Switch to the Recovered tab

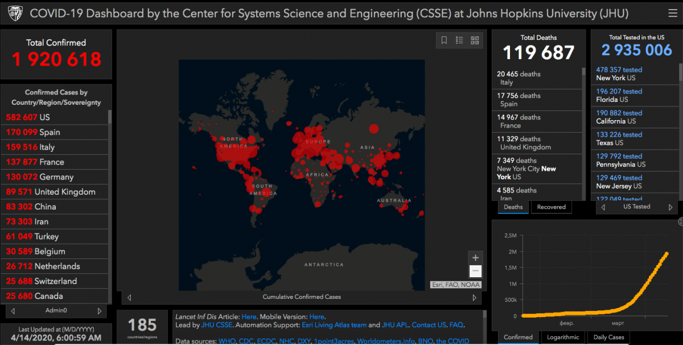click(x=551, y=207)
